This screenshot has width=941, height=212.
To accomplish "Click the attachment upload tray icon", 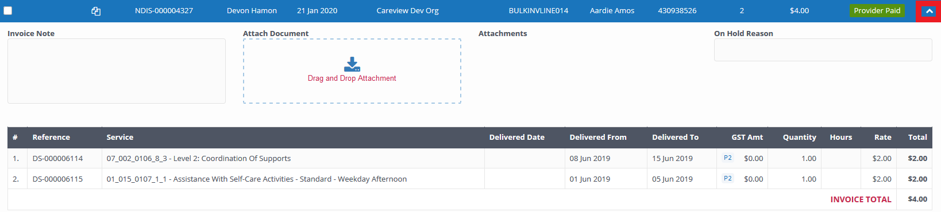I will point(352,64).
